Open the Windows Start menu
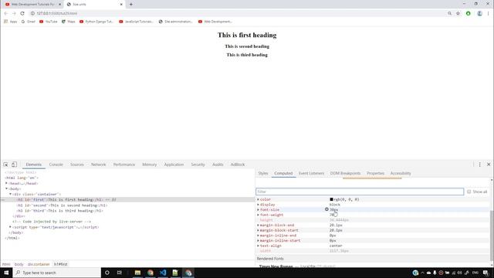 point(6,273)
